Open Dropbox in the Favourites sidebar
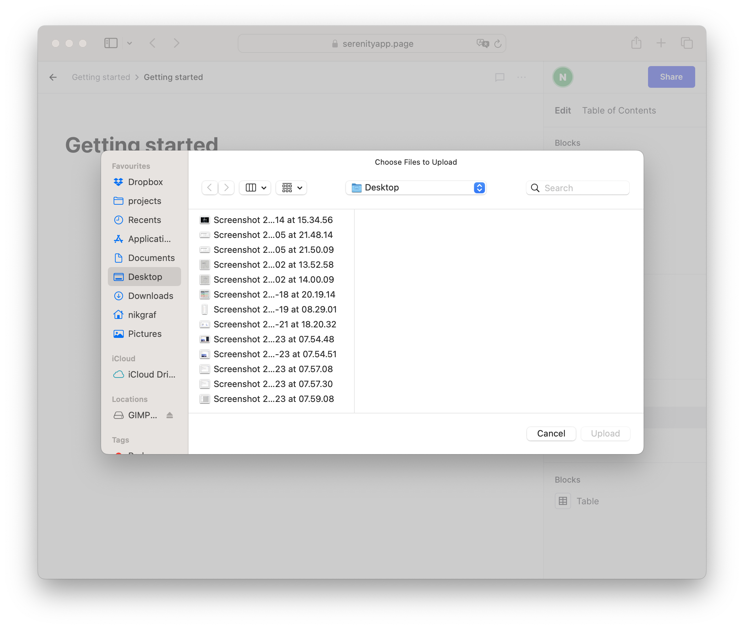The image size is (744, 629). 145,182
